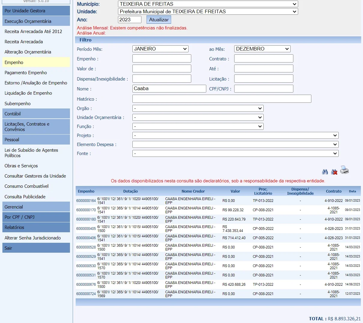Focus the Ano year input field

(x=129, y=20)
